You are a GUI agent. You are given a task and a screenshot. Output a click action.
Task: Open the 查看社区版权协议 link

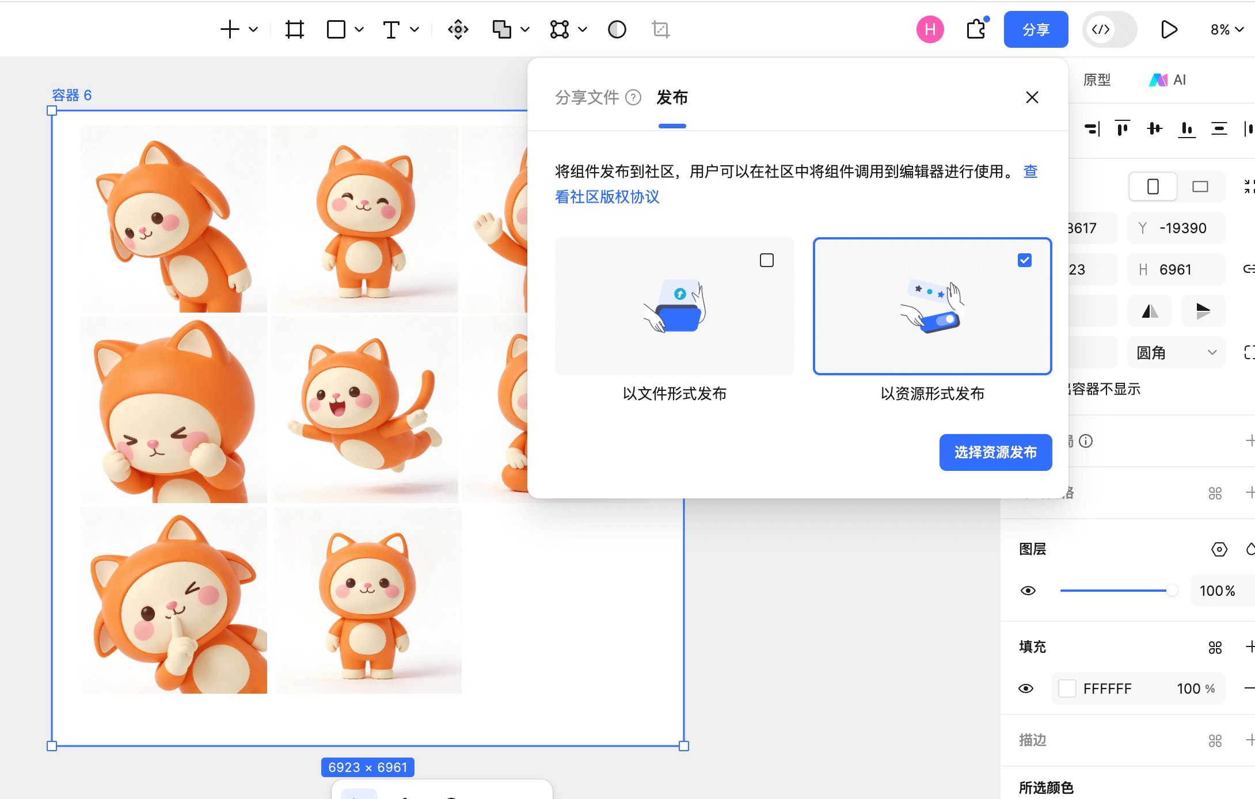pyautogui.click(x=607, y=197)
